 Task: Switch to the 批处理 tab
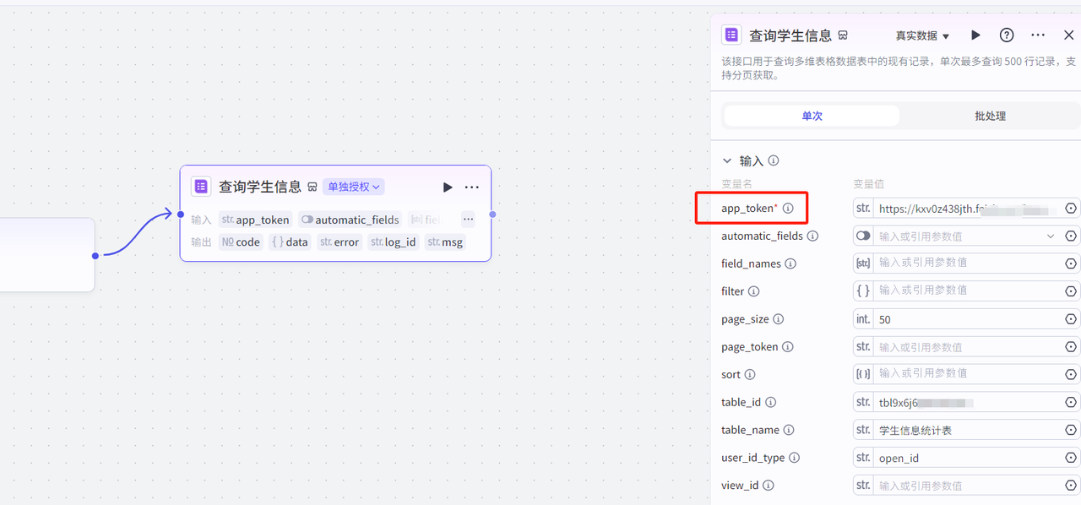point(990,116)
